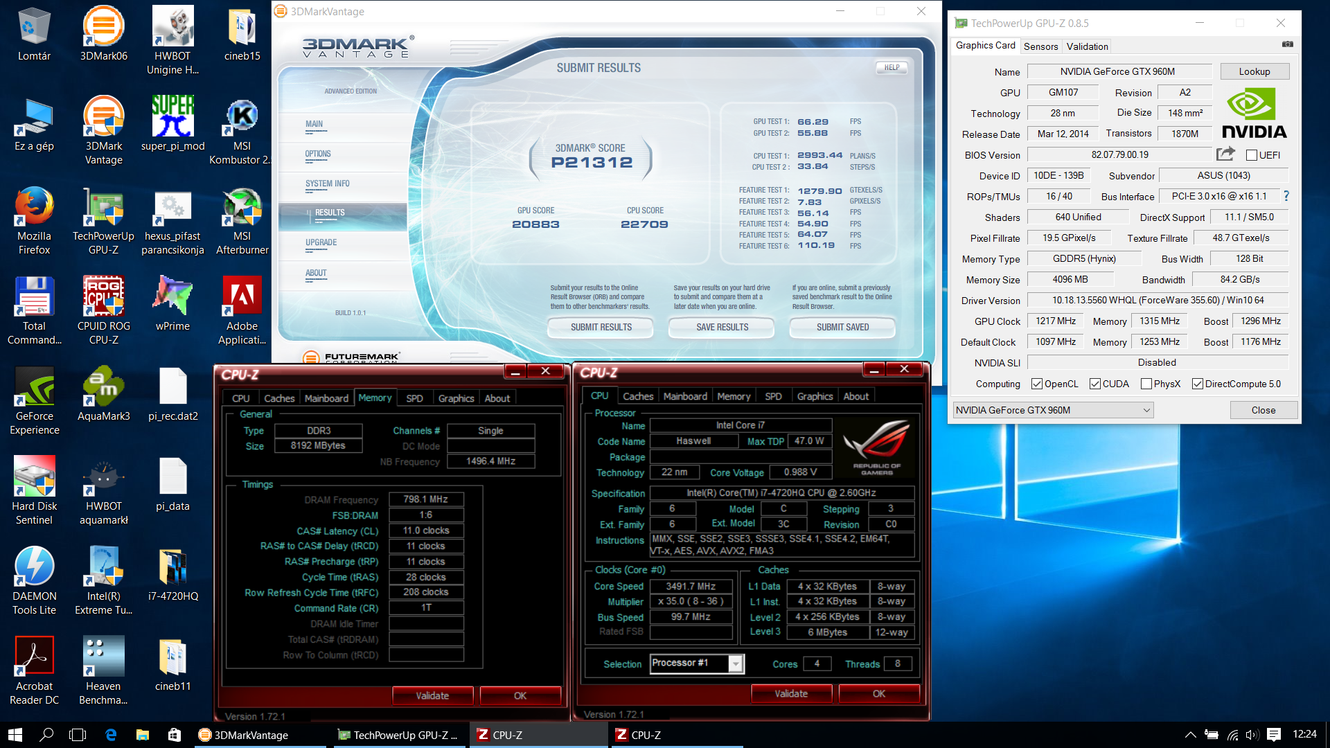Open the pi_rec.dat2 file icon
This screenshot has width=1330, height=748.
tap(172, 395)
